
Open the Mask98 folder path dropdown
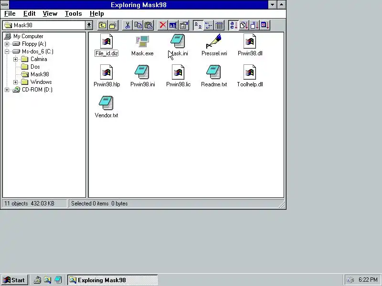(89, 25)
